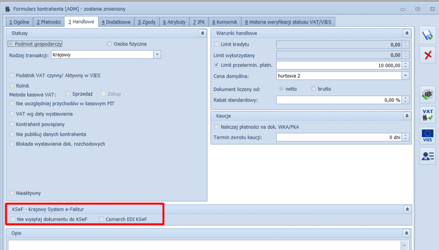
Task: Click the Rodzaj transakcji Krajowy field
Action: coord(102,54)
